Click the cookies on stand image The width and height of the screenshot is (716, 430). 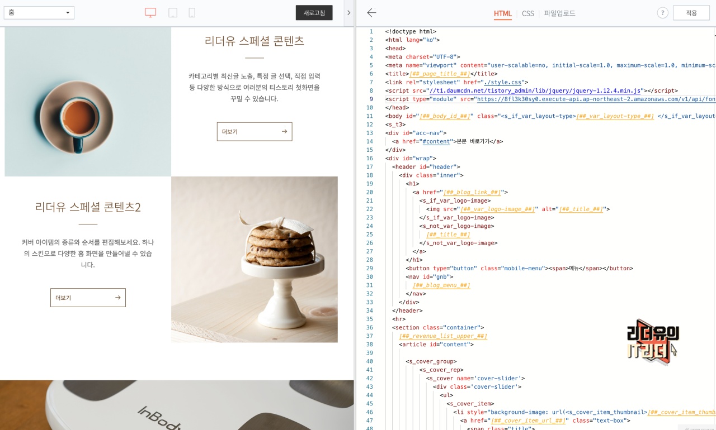[255, 260]
